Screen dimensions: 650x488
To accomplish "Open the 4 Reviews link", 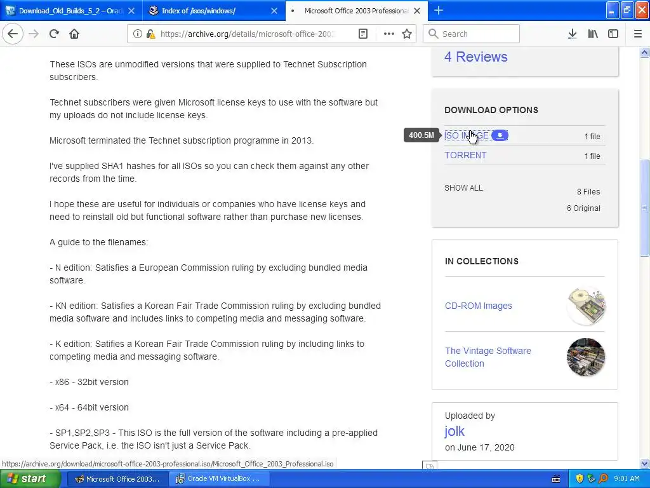I will 476,57.
